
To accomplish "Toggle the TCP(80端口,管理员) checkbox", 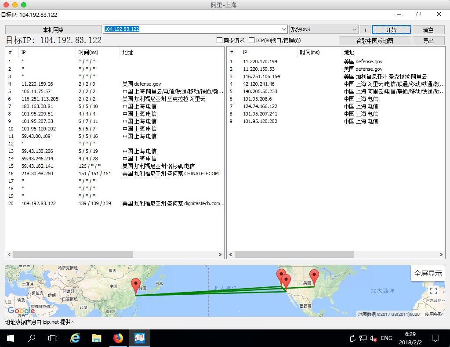I will click(x=252, y=40).
